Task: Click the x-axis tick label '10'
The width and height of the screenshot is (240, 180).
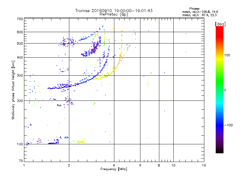Action: coord(173,165)
